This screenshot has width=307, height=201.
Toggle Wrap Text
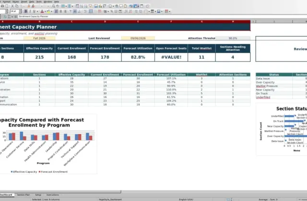click(x=85, y=11)
